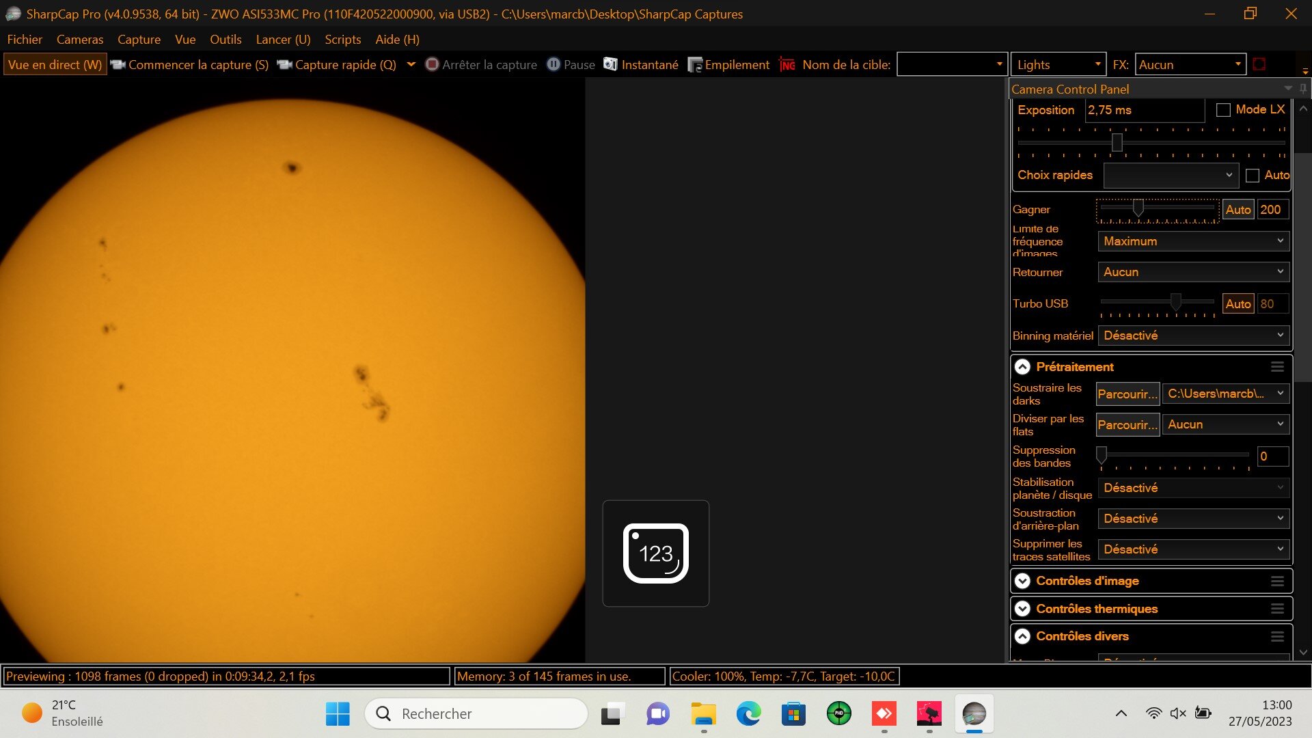
Task: Pin the Camera Control Panel
Action: point(1303,89)
